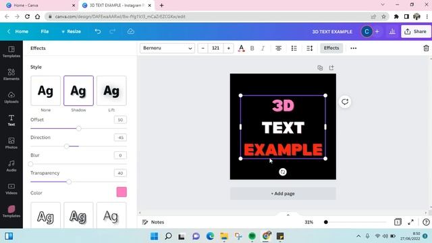The width and height of the screenshot is (432, 243).
Task: Click the add page icon above canvas
Action: tap(331, 67)
